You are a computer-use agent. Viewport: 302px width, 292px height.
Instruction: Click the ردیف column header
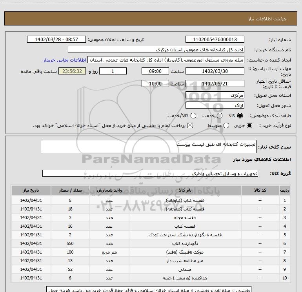click(x=284, y=190)
